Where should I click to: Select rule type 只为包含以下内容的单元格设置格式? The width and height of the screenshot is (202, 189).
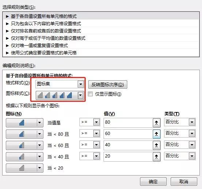(101, 24)
